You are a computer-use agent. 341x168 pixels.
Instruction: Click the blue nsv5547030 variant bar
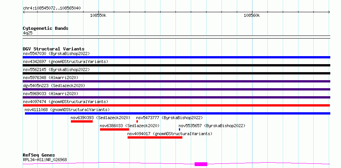176,57
